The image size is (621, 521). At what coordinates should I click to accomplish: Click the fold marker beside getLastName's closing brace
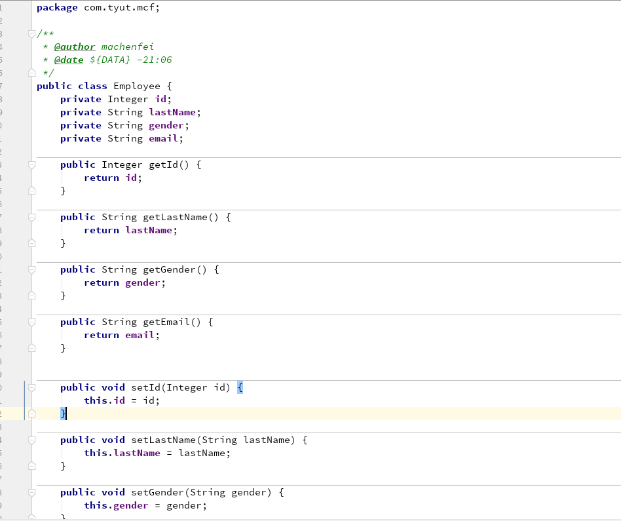pos(31,243)
